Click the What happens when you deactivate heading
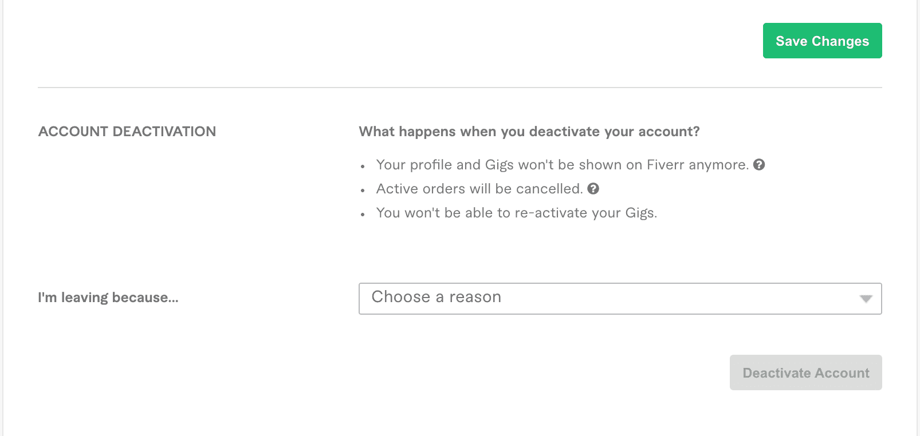 coord(529,132)
